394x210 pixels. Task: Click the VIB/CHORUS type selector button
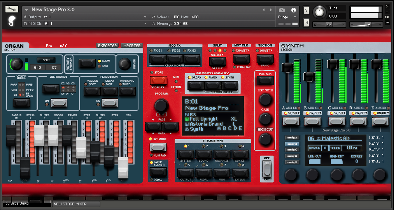click(x=51, y=89)
